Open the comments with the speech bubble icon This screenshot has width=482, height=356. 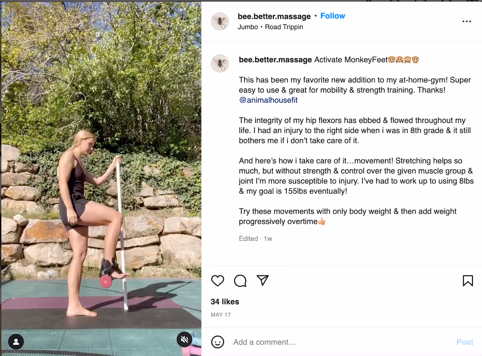pyautogui.click(x=240, y=281)
